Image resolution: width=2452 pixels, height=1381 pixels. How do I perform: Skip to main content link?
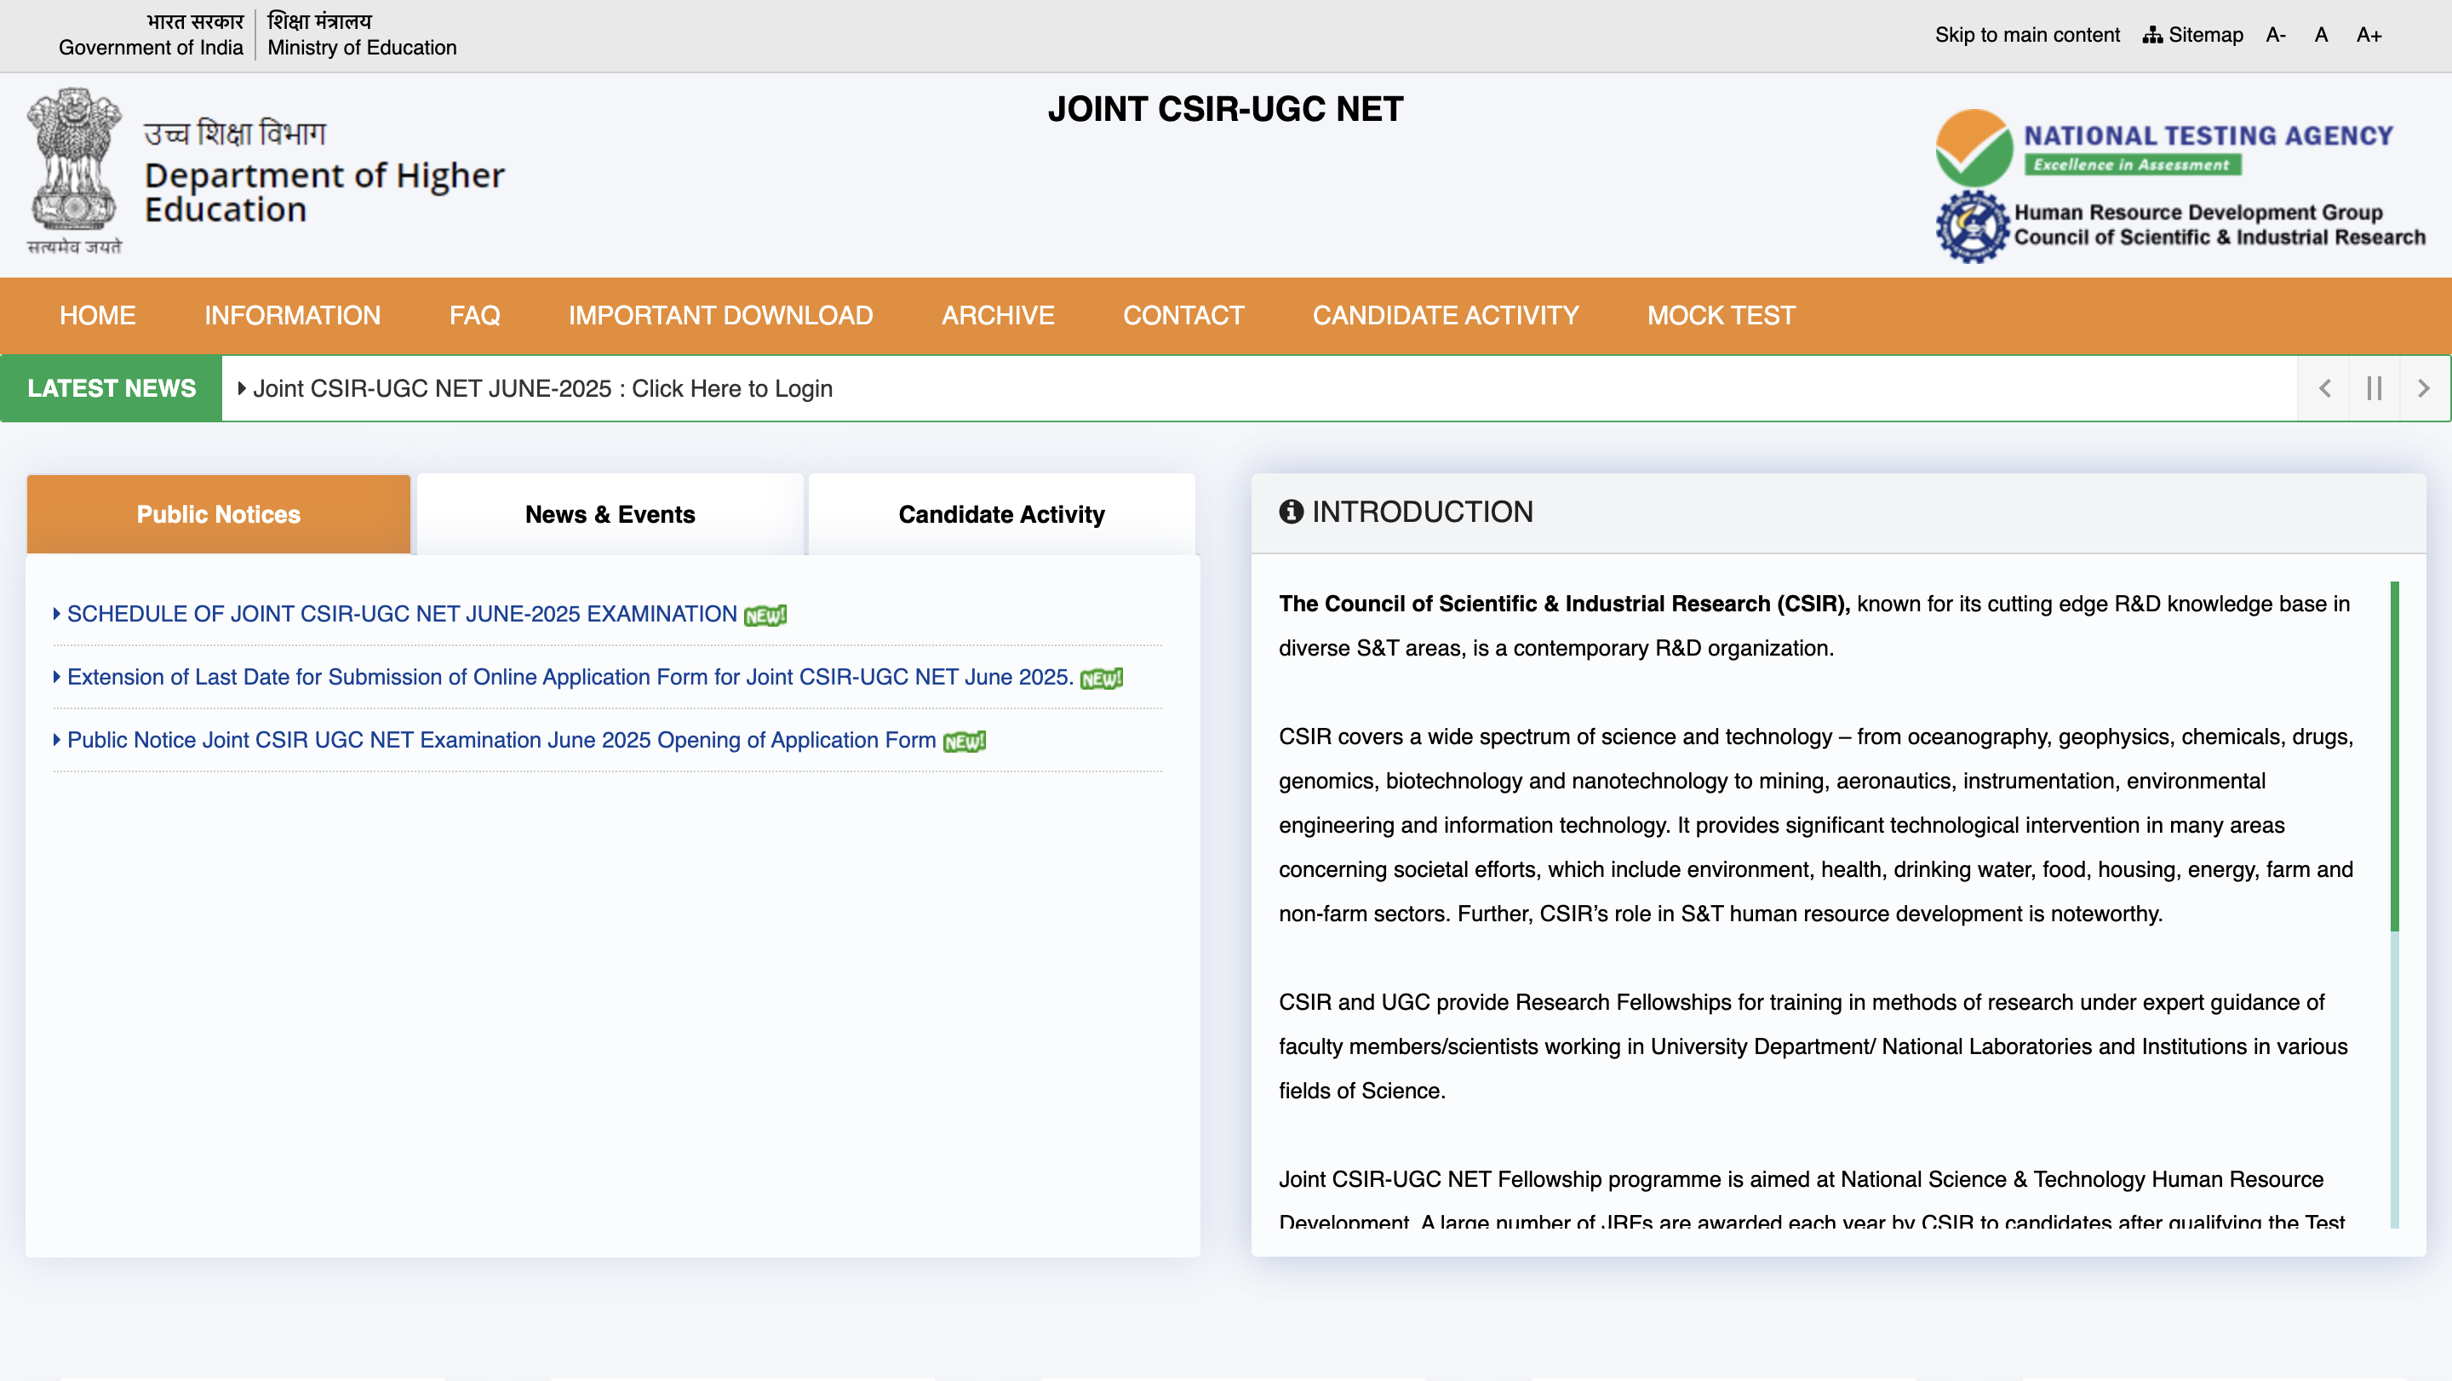[2027, 35]
